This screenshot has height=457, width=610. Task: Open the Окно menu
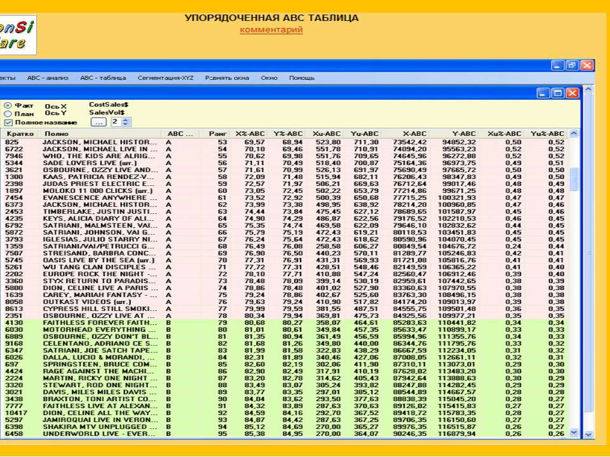point(269,77)
